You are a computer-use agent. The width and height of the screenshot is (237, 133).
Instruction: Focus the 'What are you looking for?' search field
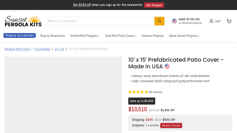(x=100, y=21)
